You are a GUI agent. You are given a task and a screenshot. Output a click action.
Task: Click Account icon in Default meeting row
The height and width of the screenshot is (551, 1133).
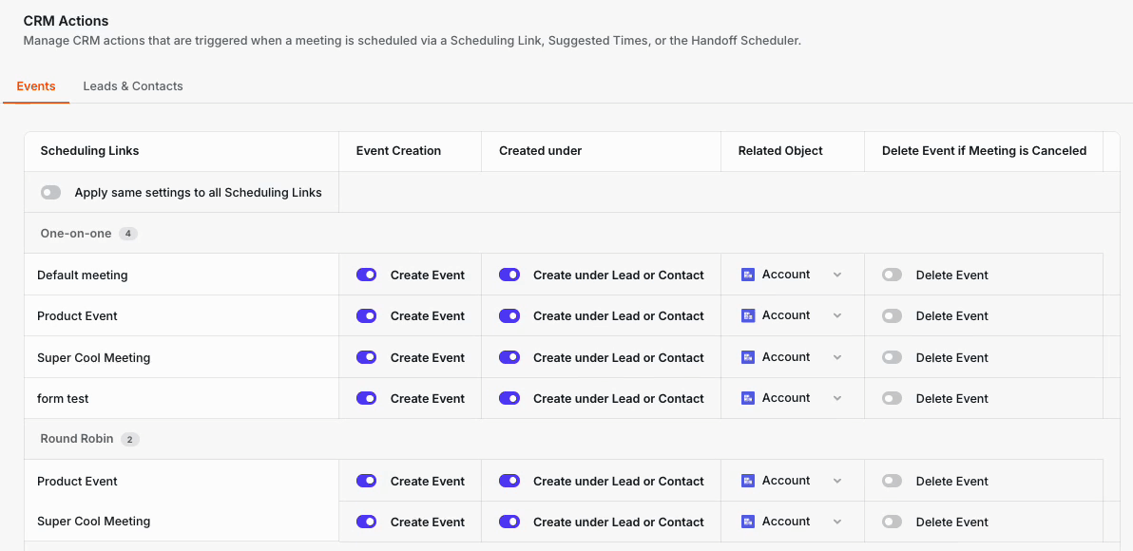(x=748, y=275)
